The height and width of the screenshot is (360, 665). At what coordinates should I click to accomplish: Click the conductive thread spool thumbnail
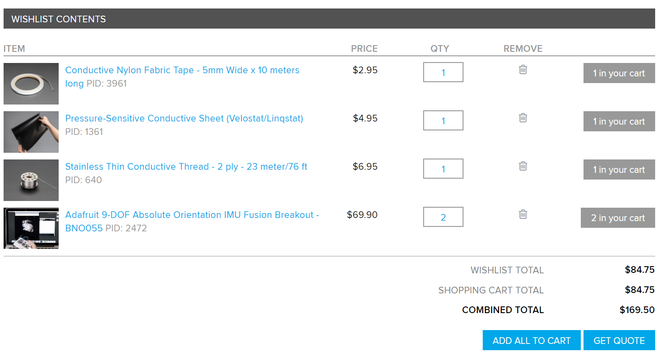31,180
